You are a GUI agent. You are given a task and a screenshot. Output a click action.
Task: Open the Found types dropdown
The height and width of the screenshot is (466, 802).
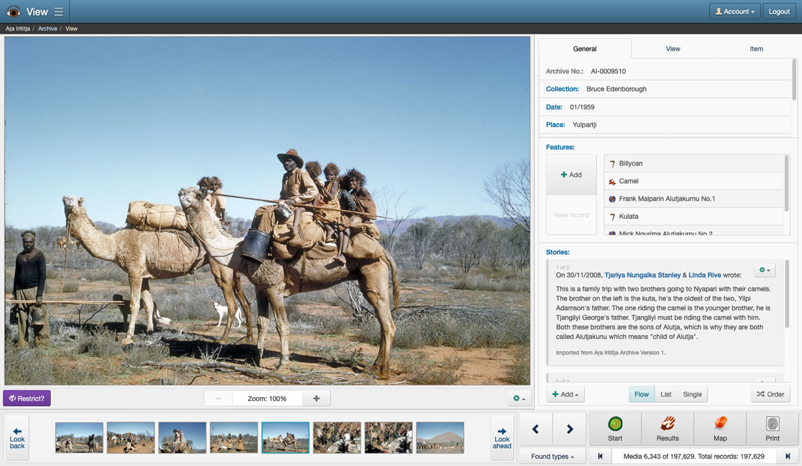(x=554, y=456)
